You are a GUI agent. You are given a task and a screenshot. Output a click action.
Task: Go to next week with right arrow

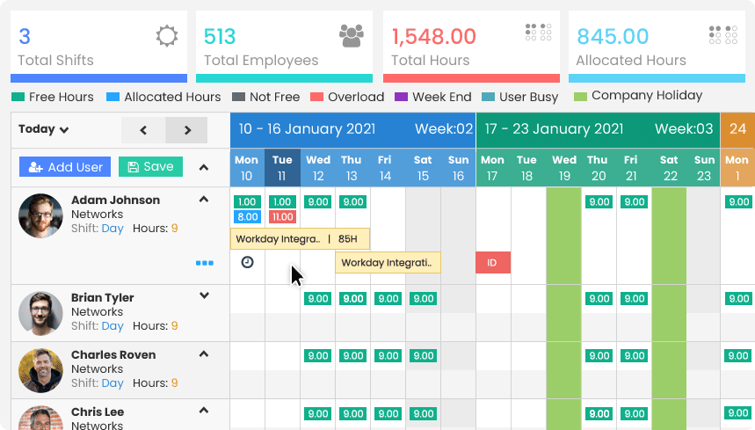tap(186, 130)
